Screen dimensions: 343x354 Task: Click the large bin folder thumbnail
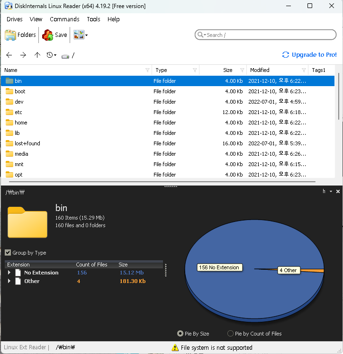point(27,222)
